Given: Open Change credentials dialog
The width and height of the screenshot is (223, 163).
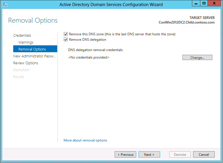Looking at the screenshot, I should click(x=197, y=57).
